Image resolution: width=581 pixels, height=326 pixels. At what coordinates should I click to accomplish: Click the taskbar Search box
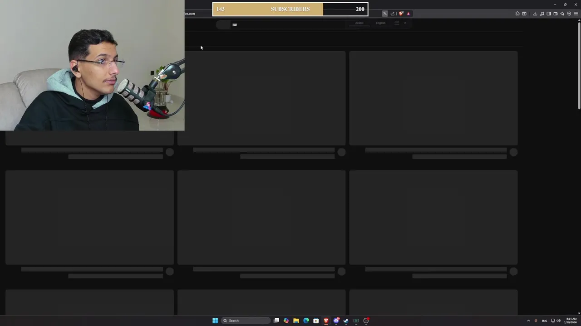pyautogui.click(x=246, y=321)
